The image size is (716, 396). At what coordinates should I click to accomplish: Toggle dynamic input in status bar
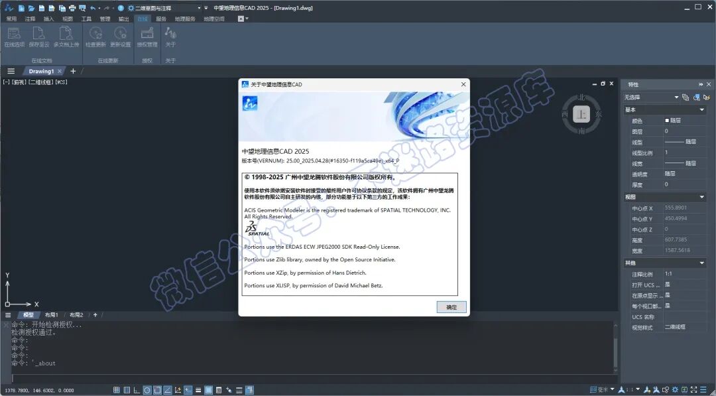188,390
